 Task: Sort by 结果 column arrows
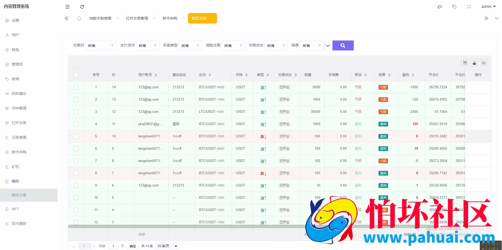389,75
